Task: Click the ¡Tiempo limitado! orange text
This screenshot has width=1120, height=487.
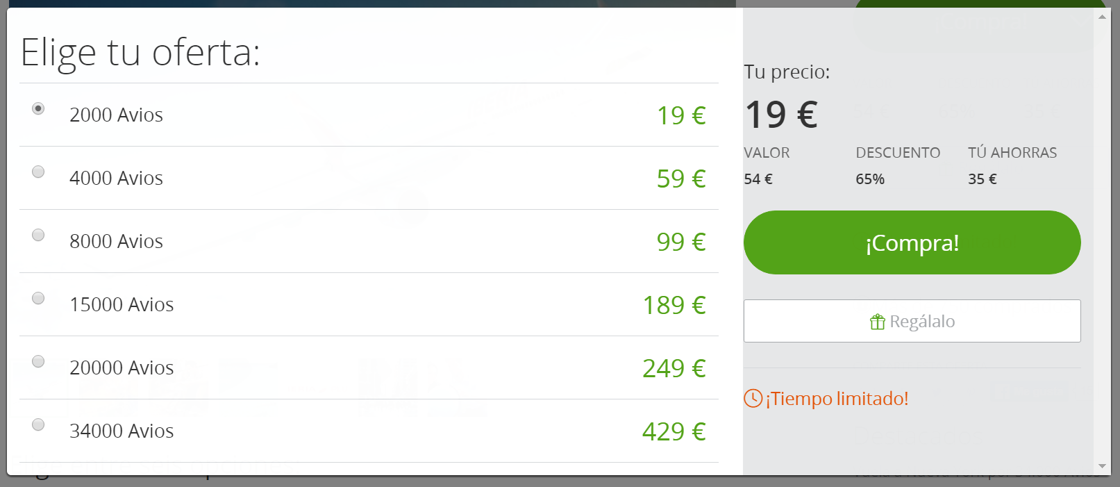Action: tap(837, 399)
